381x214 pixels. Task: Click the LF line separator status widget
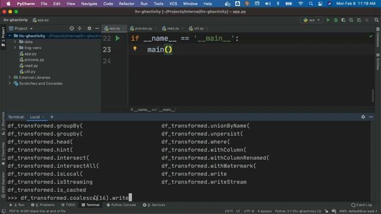[x=238, y=212]
